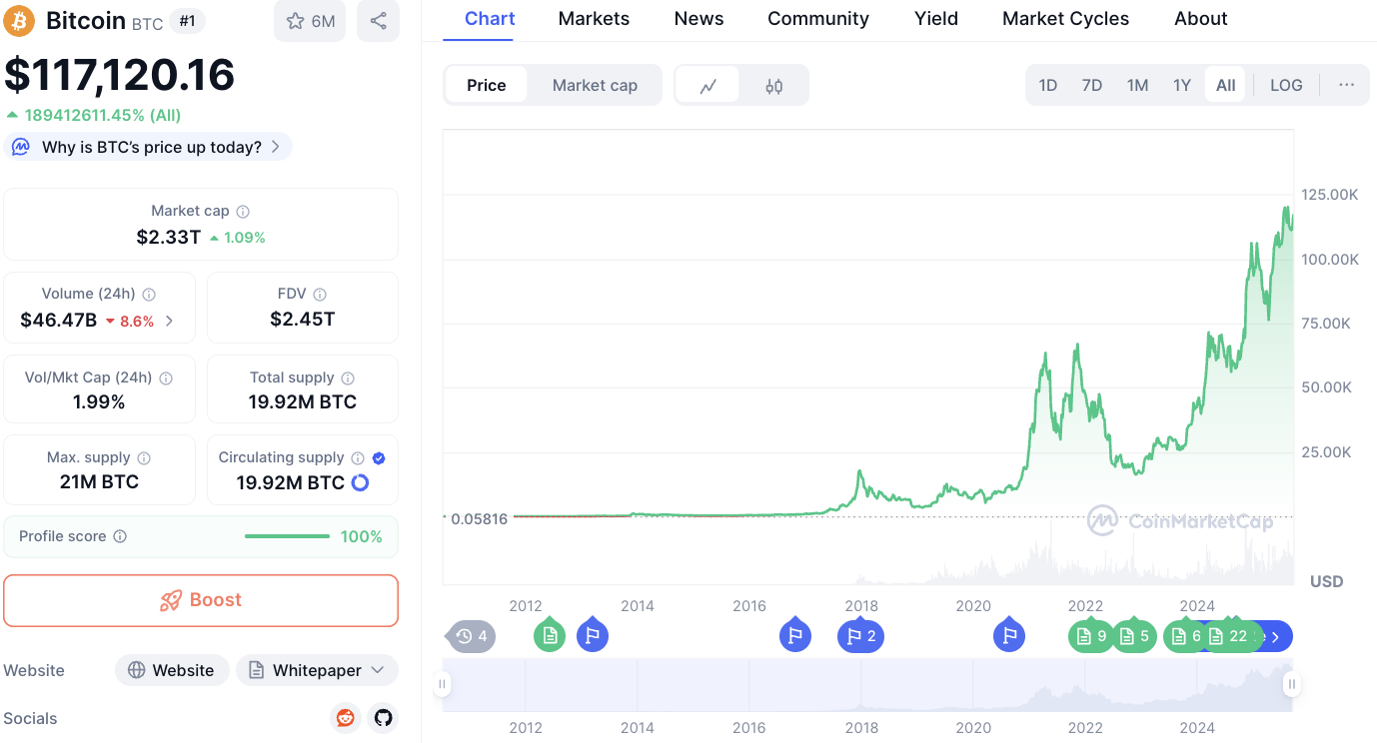Open the About tab

point(1201,19)
